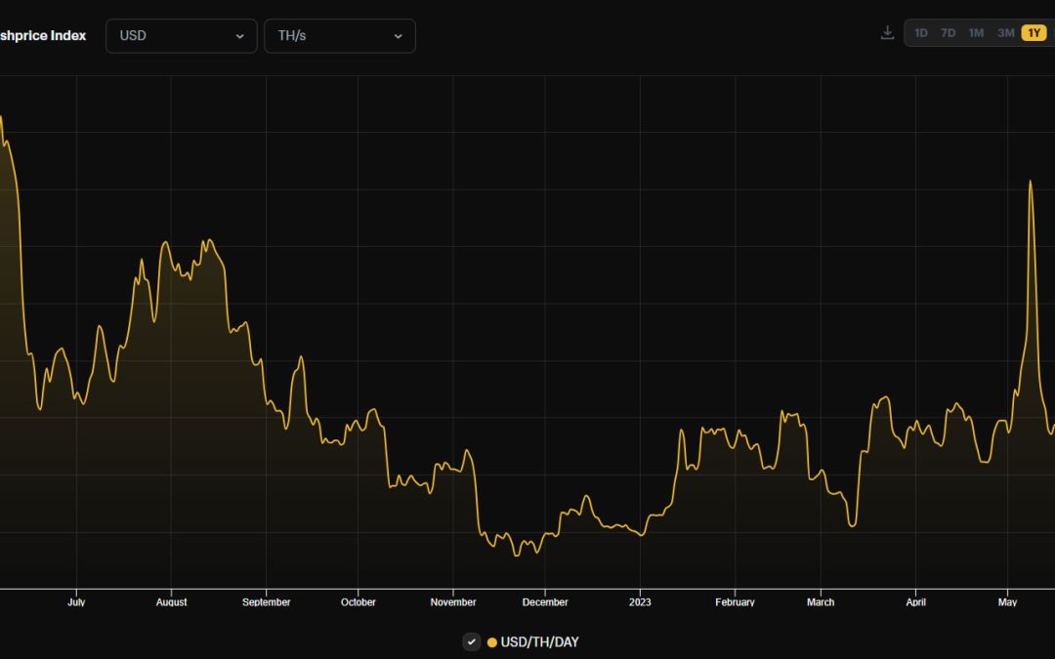This screenshot has height=659, width=1055.
Task: Download the chart data with the download icon
Action: [x=887, y=33]
